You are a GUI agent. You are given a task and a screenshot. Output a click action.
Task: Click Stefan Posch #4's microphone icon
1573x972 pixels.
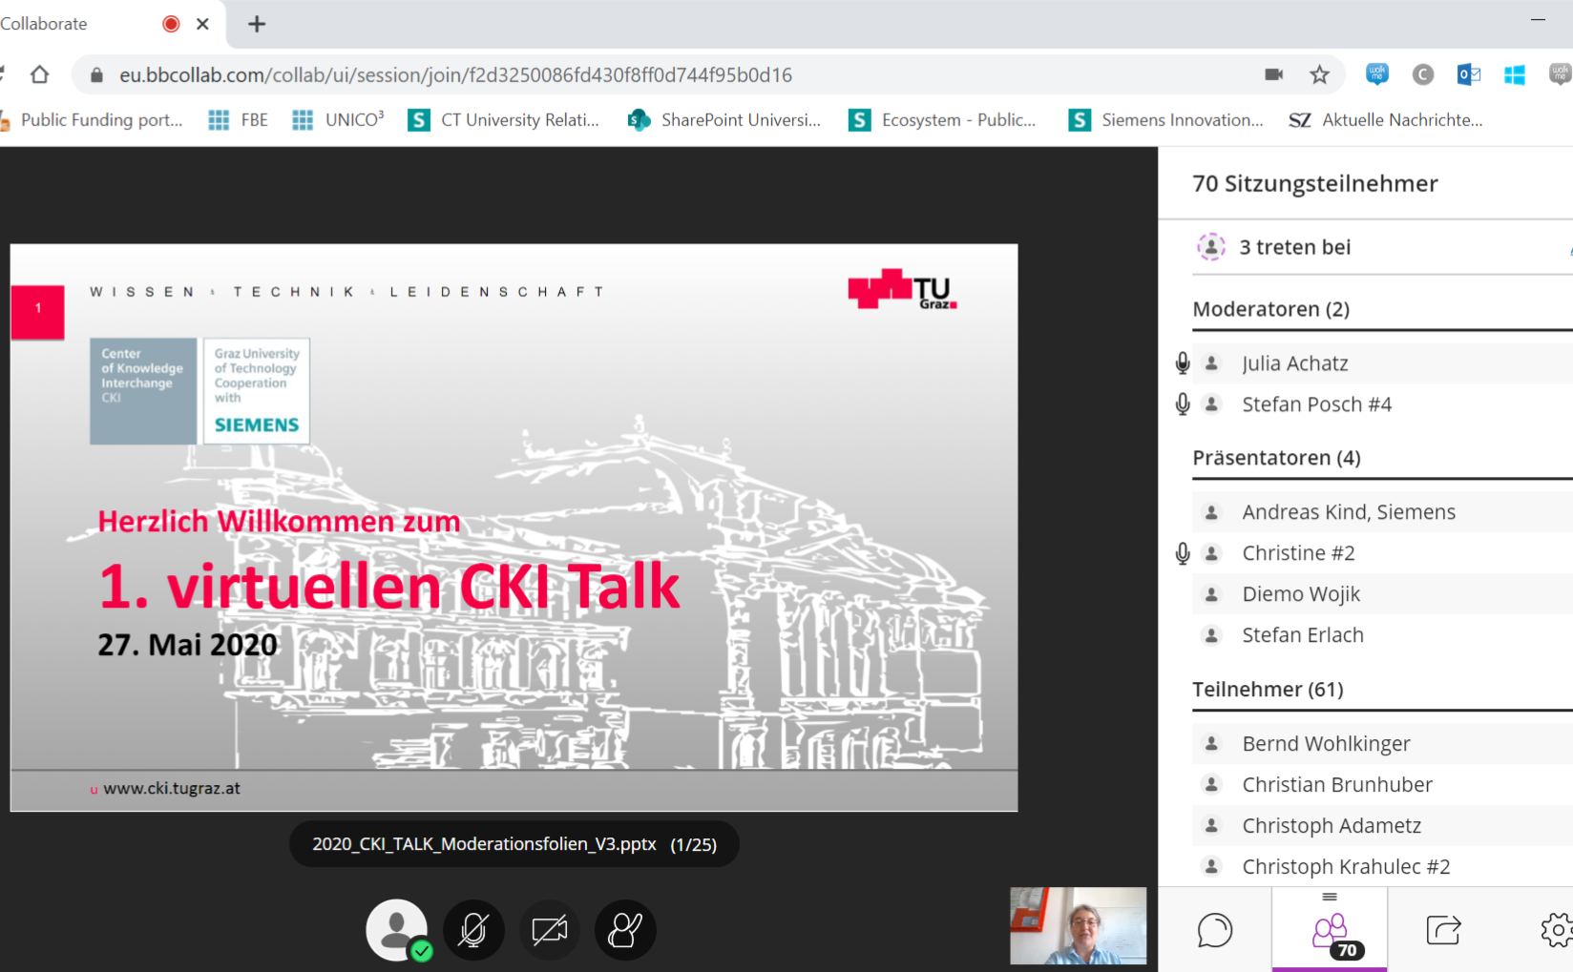point(1183,404)
